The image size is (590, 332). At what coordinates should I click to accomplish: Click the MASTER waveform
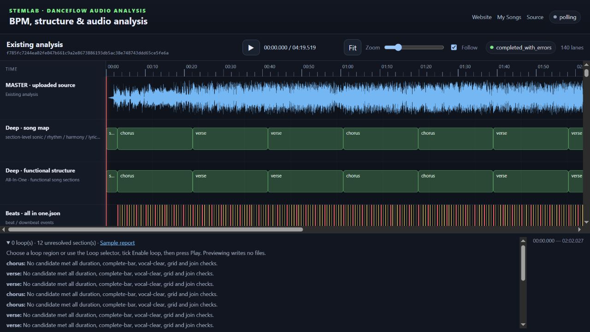point(345,97)
